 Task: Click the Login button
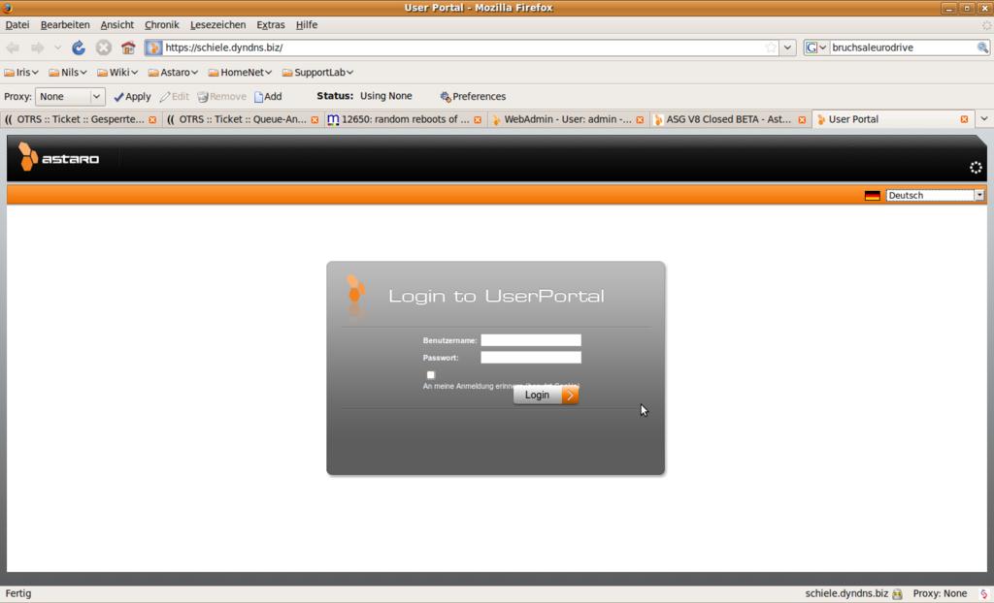[x=546, y=396]
